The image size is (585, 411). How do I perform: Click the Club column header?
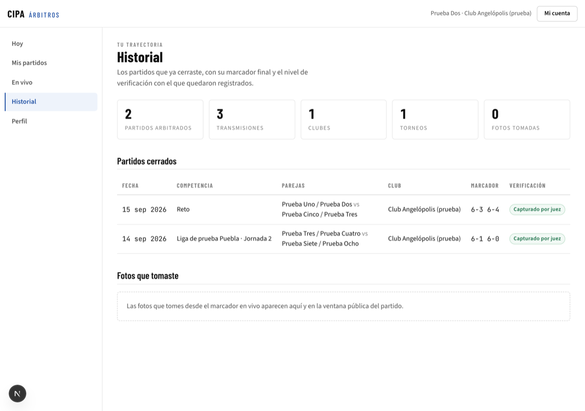(x=395, y=186)
